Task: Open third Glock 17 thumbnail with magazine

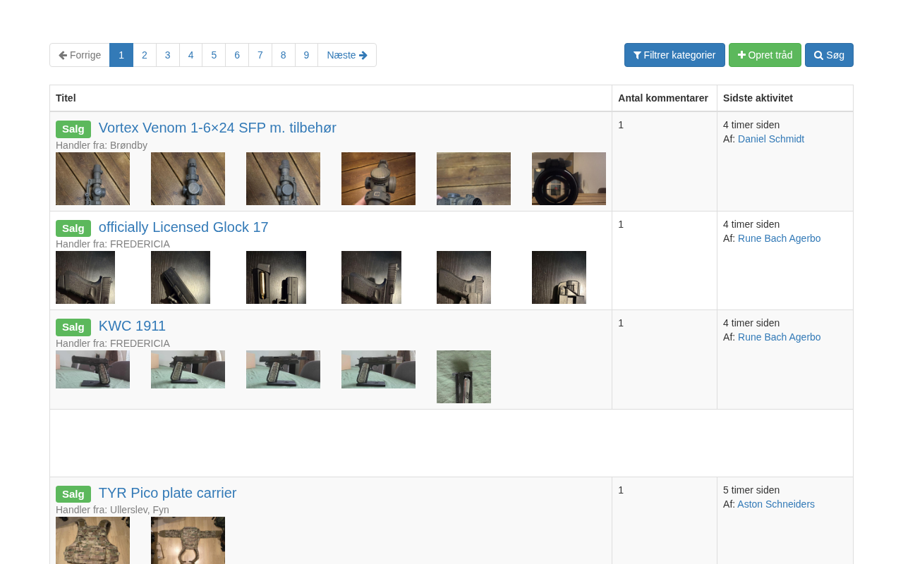Action: 276,278
